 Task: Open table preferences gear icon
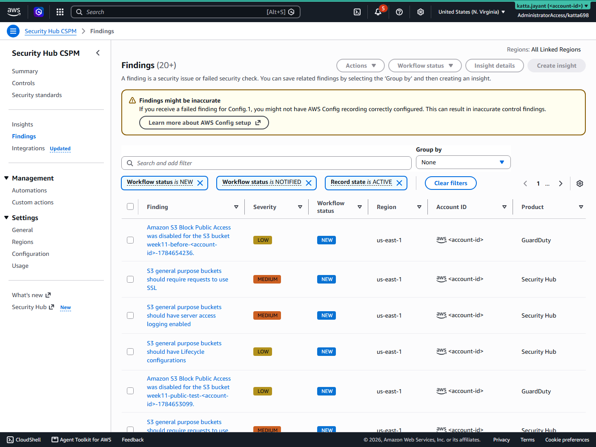(x=580, y=183)
